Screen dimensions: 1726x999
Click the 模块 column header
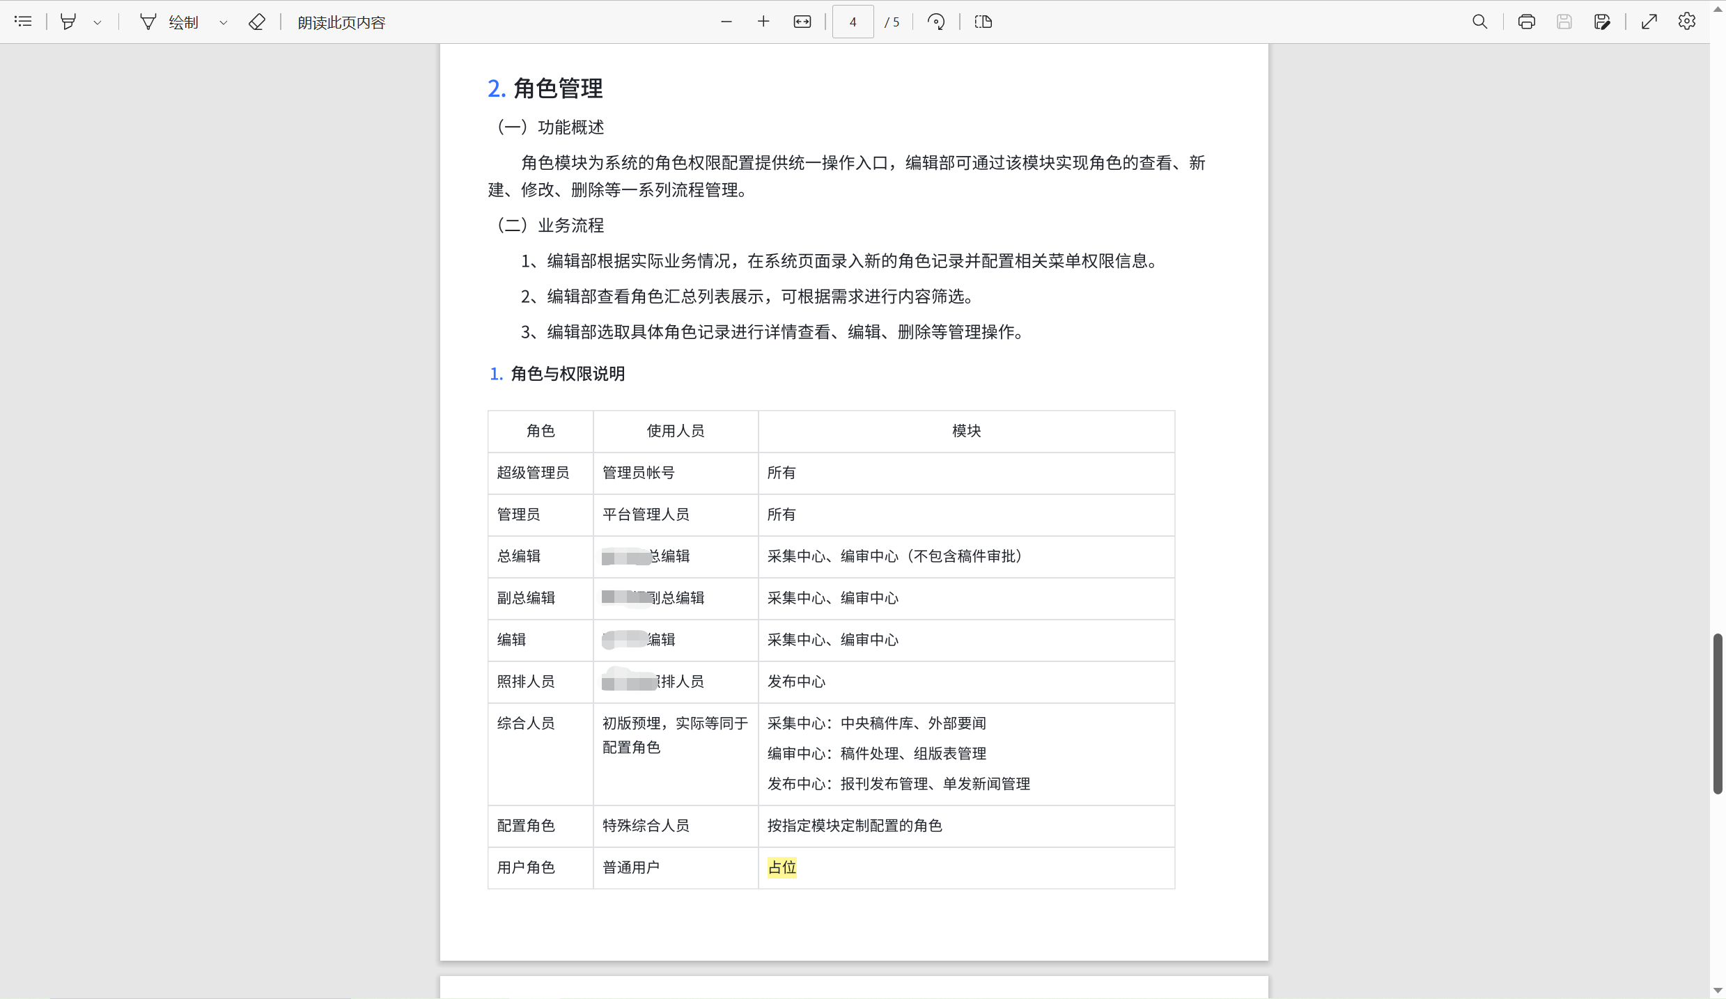tap(967, 431)
